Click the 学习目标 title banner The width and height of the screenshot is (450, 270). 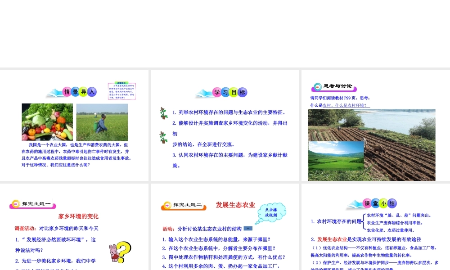(222, 92)
